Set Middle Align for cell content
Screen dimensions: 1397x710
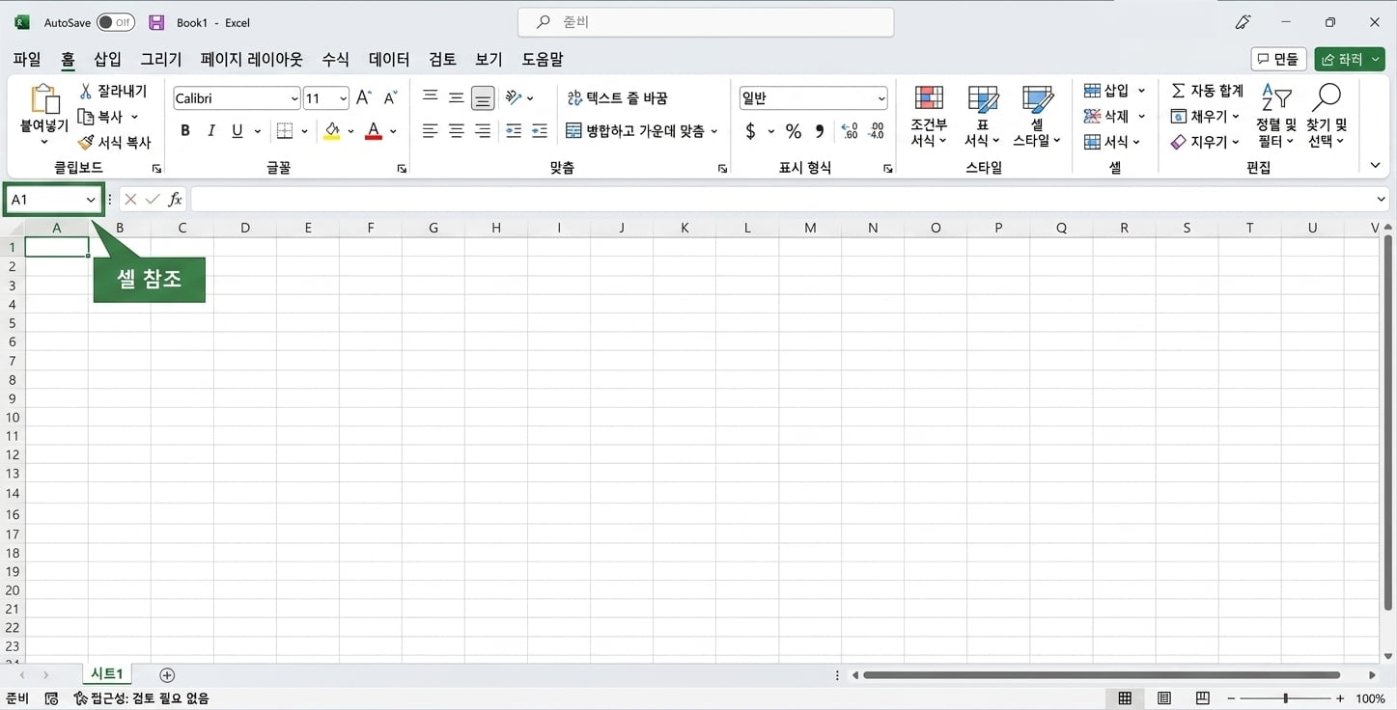pyautogui.click(x=457, y=96)
